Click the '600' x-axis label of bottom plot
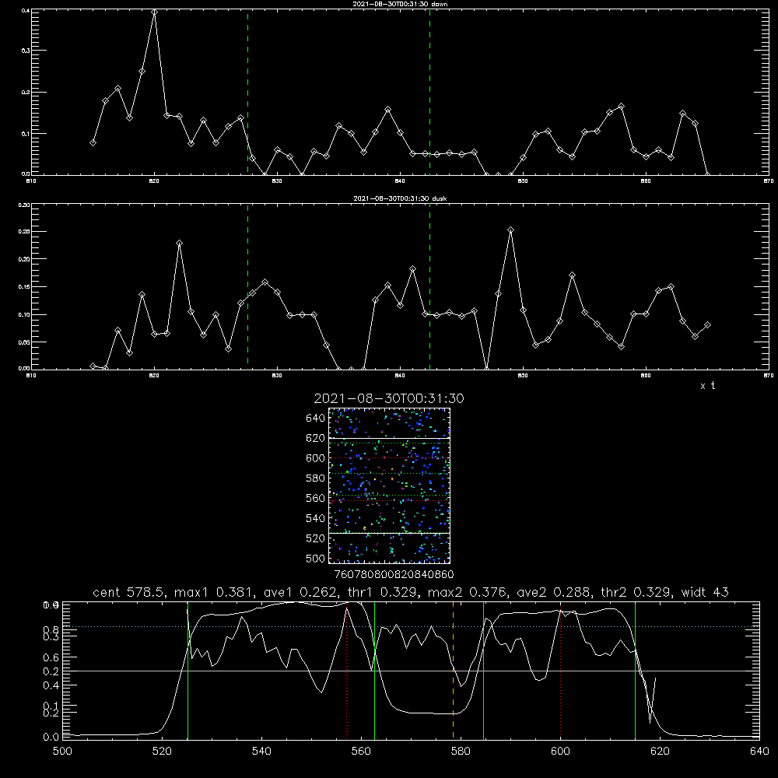This screenshot has height=778, width=778. (561, 752)
